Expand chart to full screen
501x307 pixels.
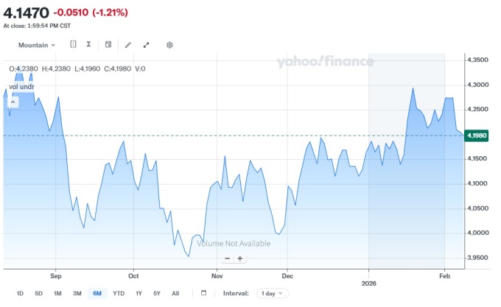[146, 45]
